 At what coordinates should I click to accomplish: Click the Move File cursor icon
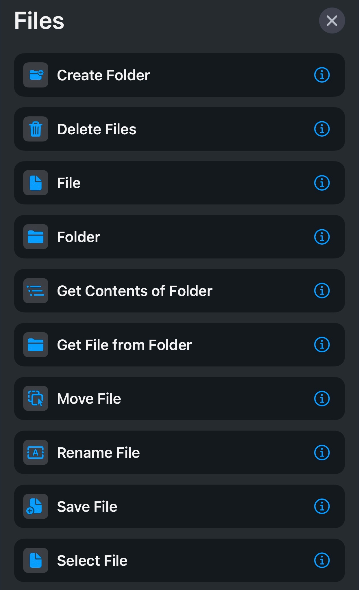36,399
